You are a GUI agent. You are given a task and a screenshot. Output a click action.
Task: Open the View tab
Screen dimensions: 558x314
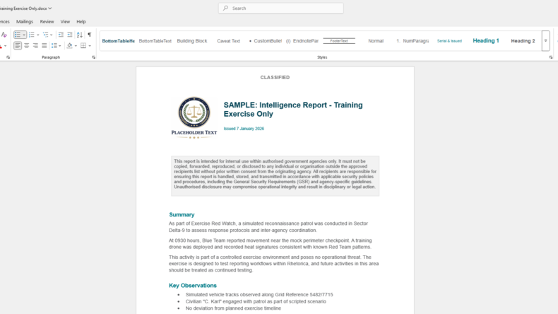coord(65,21)
